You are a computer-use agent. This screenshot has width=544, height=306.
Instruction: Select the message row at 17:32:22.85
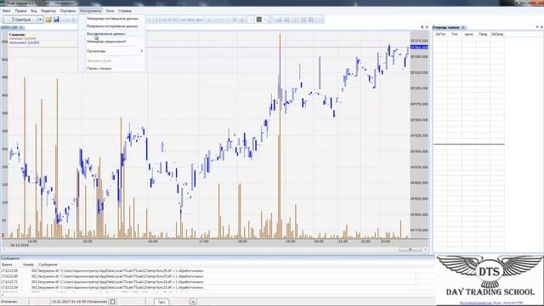pos(208,276)
